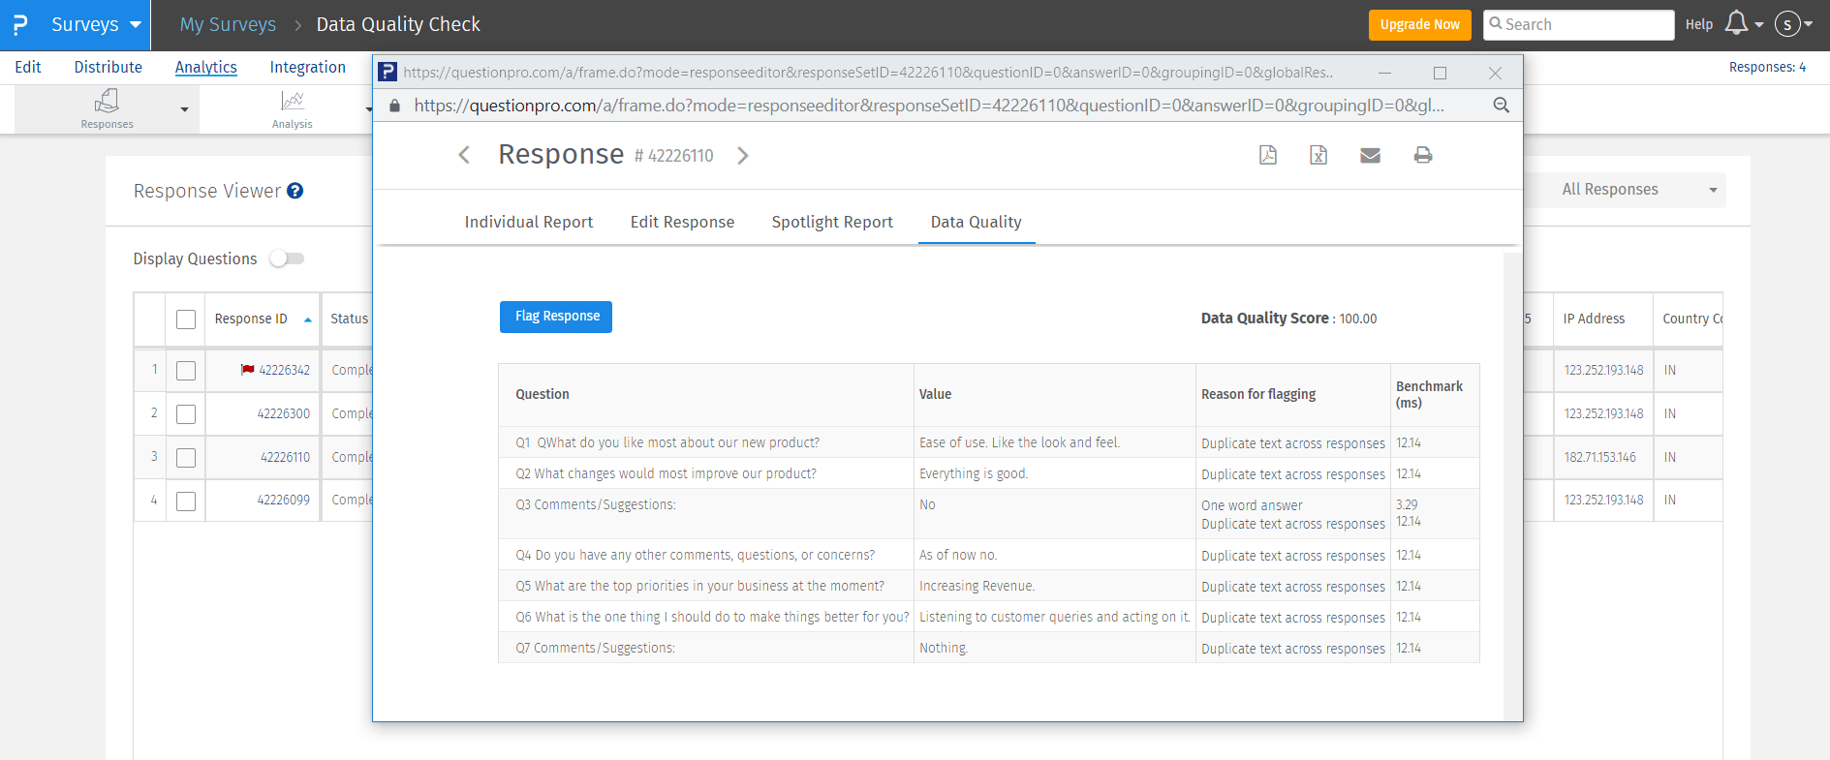The height and width of the screenshot is (760, 1830).
Task: Check the box for response 42226342
Action: coord(186,371)
